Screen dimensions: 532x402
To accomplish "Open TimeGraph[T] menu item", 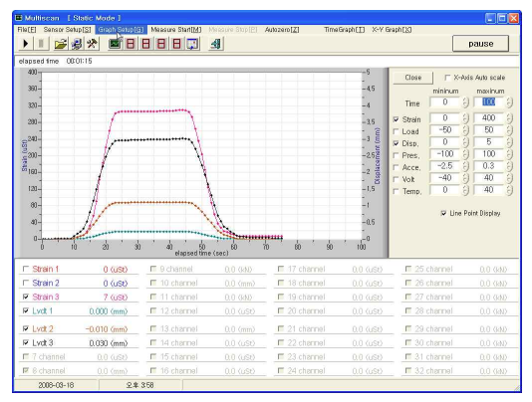I will [x=345, y=30].
